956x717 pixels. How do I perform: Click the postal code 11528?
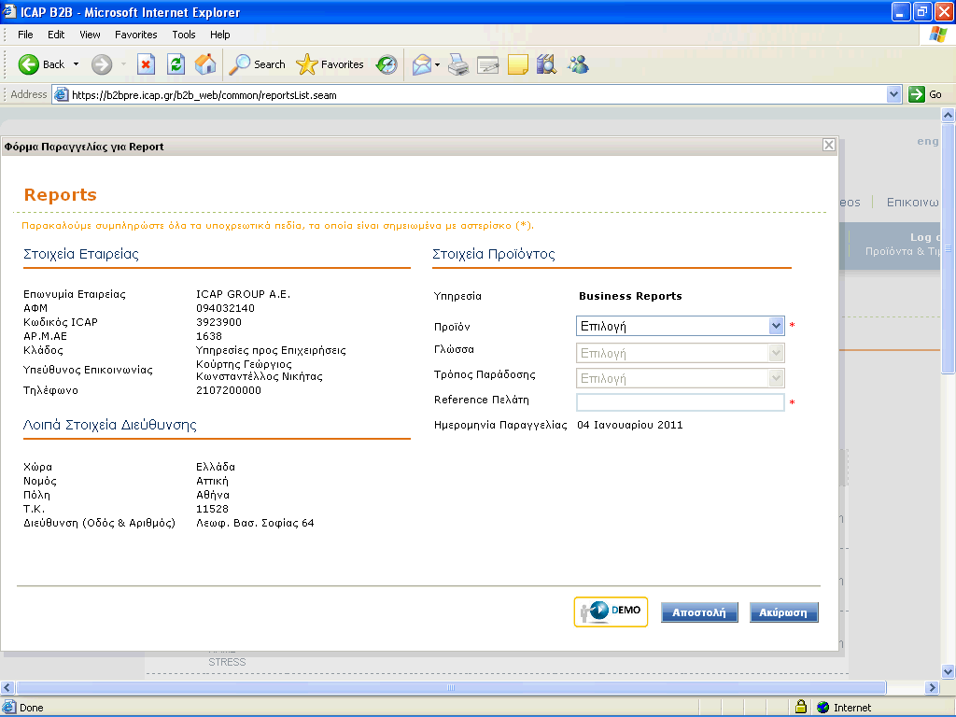click(x=212, y=509)
